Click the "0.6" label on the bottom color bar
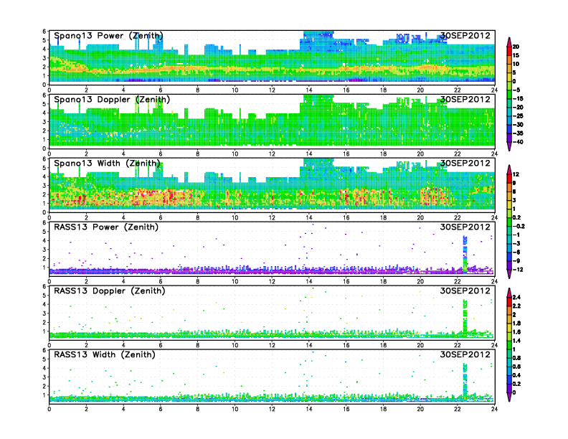 pyautogui.click(x=516, y=367)
